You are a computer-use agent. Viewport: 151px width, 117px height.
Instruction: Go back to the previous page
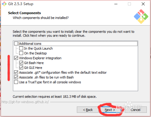pyautogui.click(x=88, y=110)
